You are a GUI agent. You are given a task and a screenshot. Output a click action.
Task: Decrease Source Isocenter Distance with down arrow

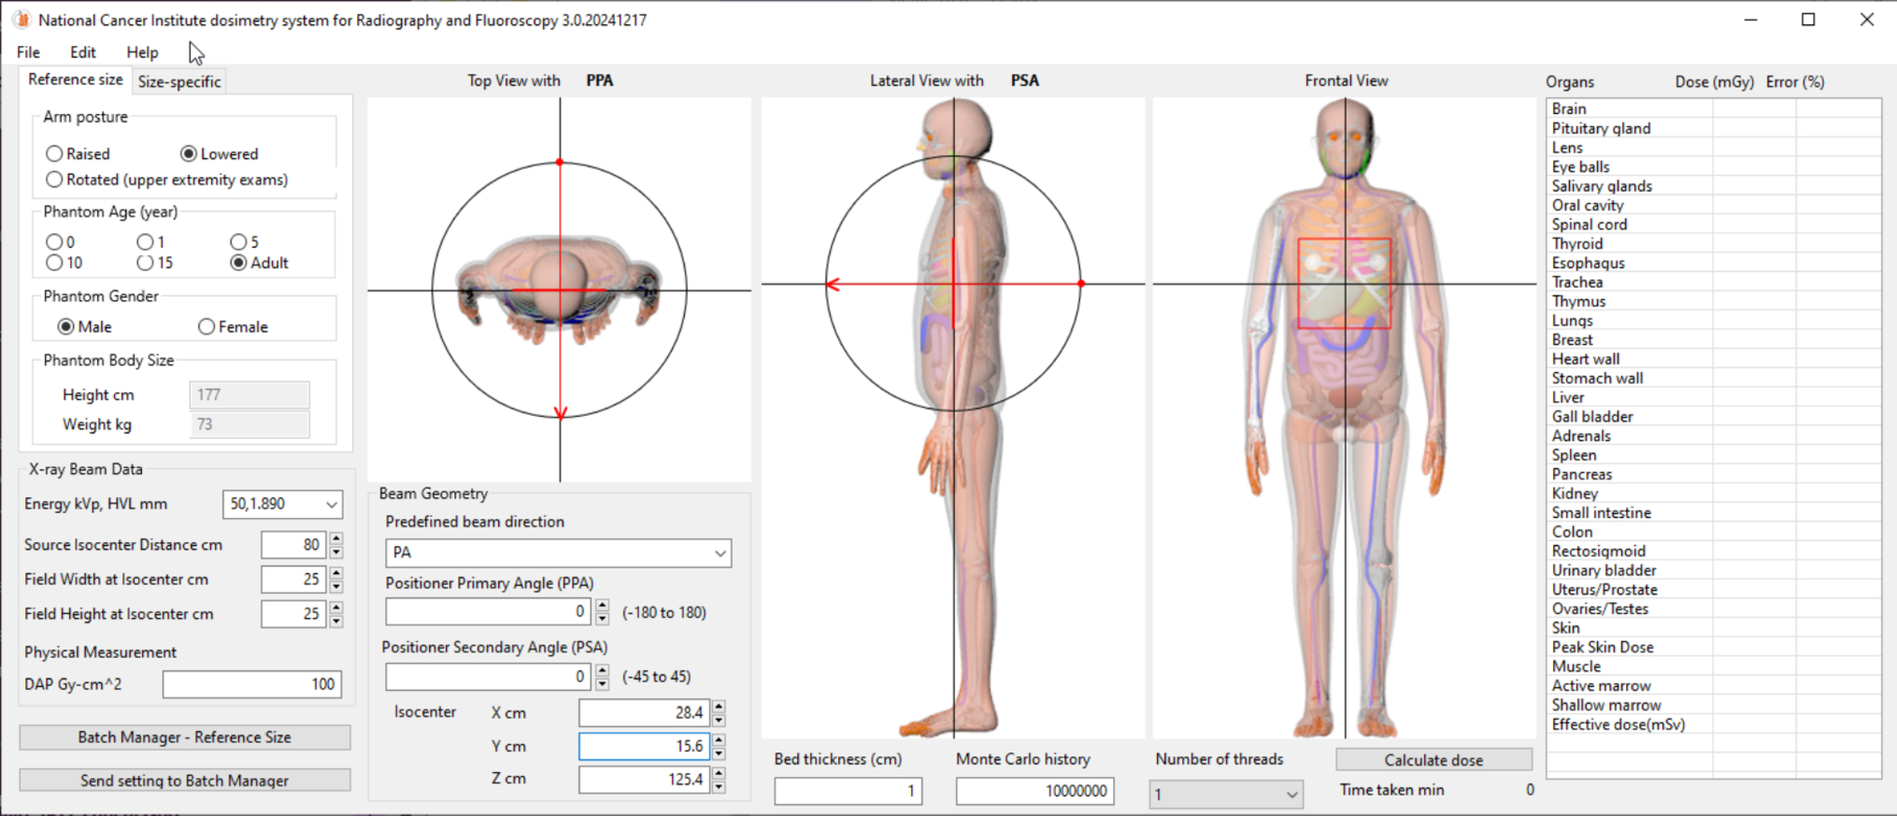336,551
